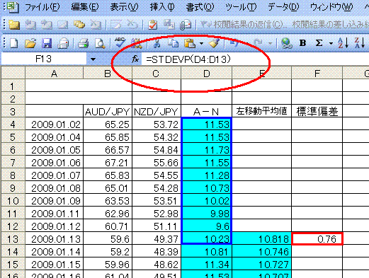Open the ツール(T) menu
The height and width of the screenshot is (278, 369).
[x=241, y=7]
